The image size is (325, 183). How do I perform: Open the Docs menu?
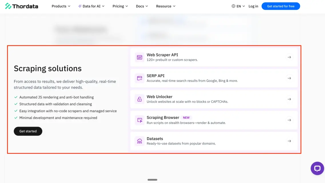click(x=142, y=6)
